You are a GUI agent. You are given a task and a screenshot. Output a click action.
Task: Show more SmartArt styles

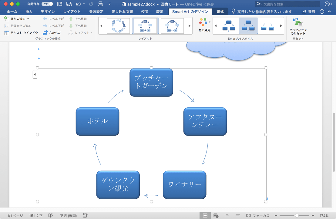click(x=281, y=26)
